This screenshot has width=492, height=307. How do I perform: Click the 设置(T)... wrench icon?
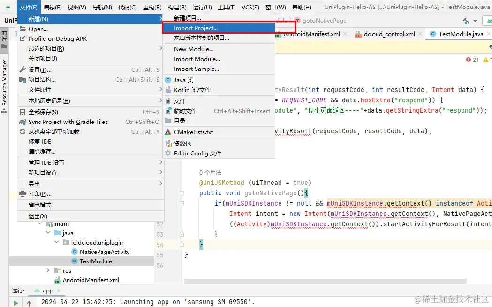pos(23,69)
